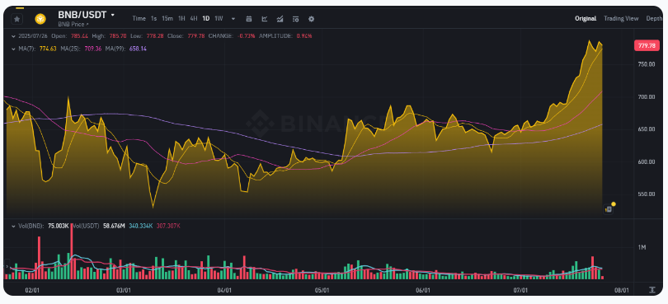The image size is (668, 304).
Task: Click the BNB coin logo icon
Action: coord(40,19)
